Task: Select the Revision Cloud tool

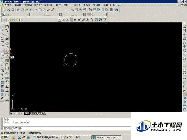Action: (x=2, y=55)
